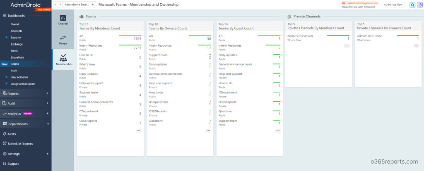Image resolution: width=424 pixels, height=171 pixels.
Task: Click Help and support in Owners Count card
Action: point(161,83)
